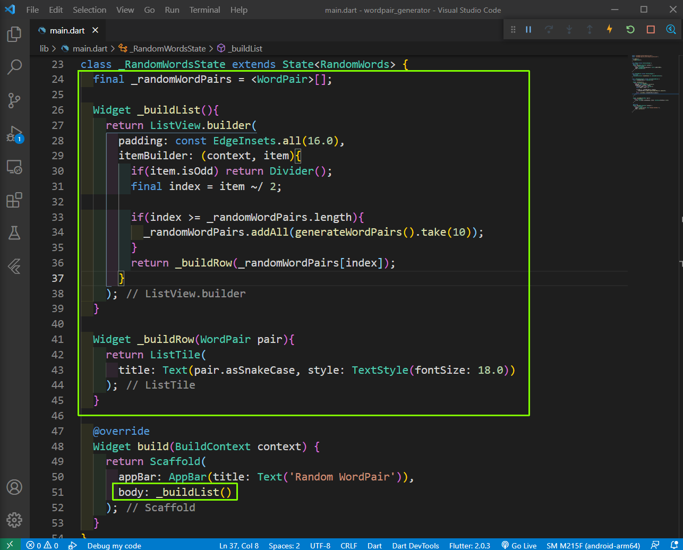The height and width of the screenshot is (550, 683).
Task: Click ListView.builder on line 27
Action: coord(200,125)
